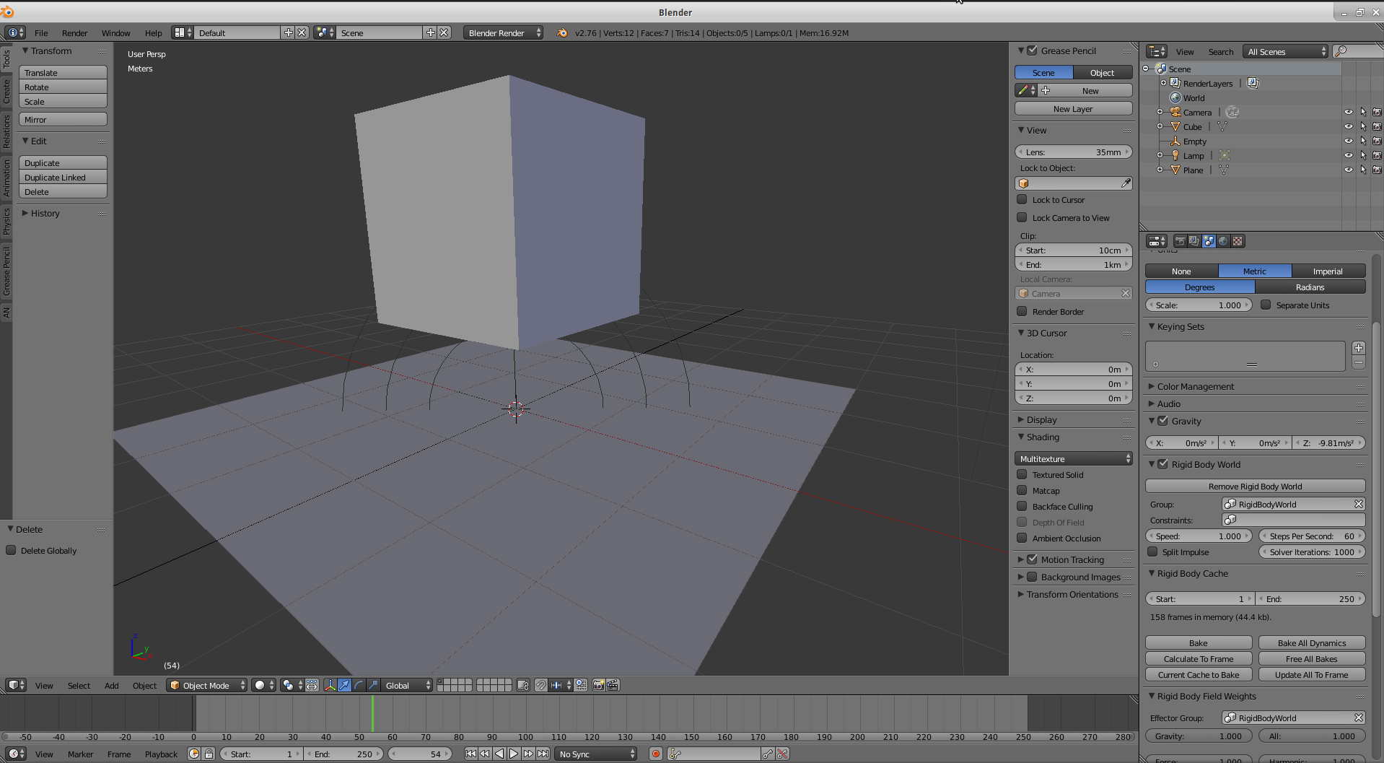Click the Cube mesh data icon in outliner
This screenshot has width=1384, height=763.
pos(1222,126)
